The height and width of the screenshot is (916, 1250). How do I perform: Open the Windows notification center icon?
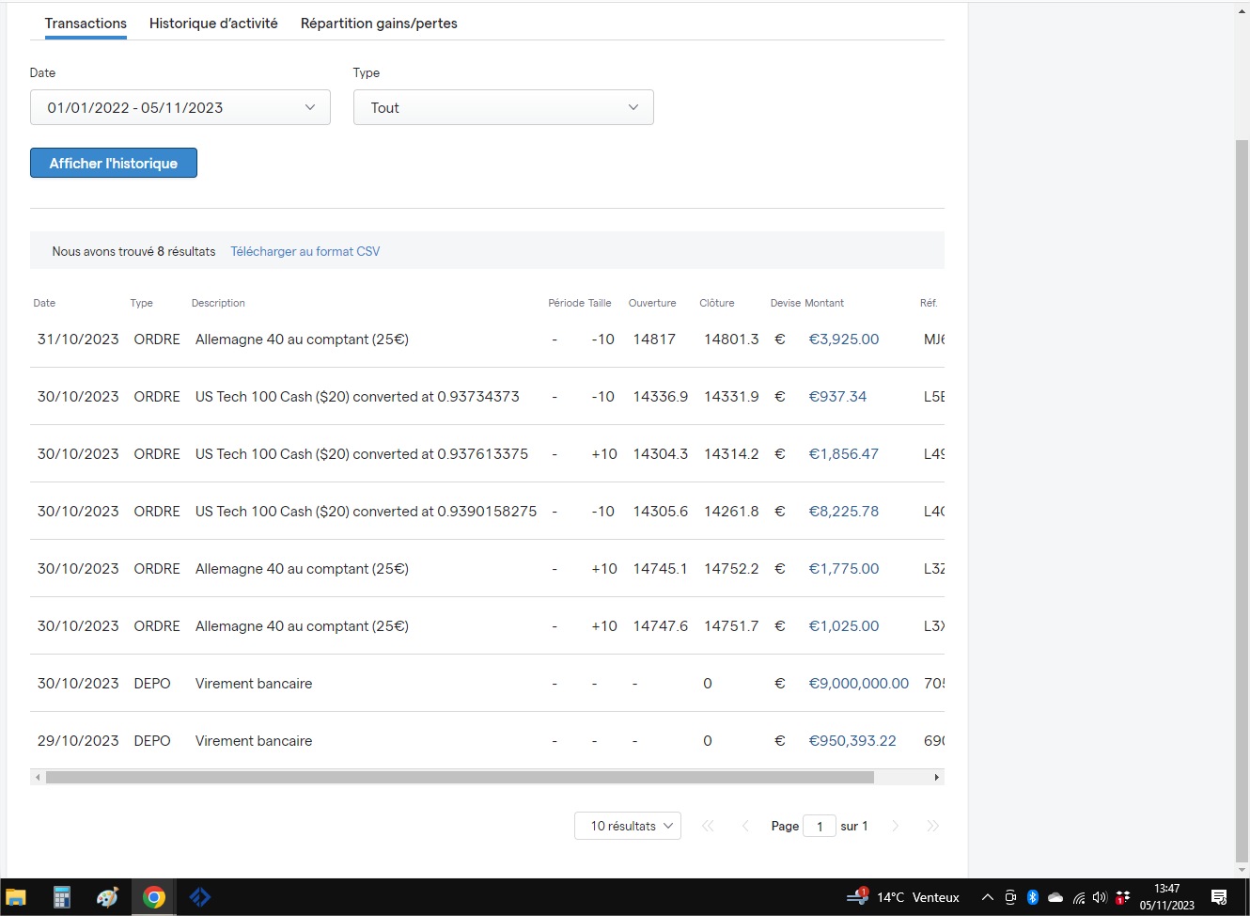pos(1219,897)
